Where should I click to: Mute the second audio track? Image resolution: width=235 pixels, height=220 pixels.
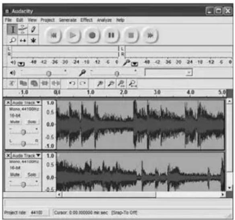(15, 175)
